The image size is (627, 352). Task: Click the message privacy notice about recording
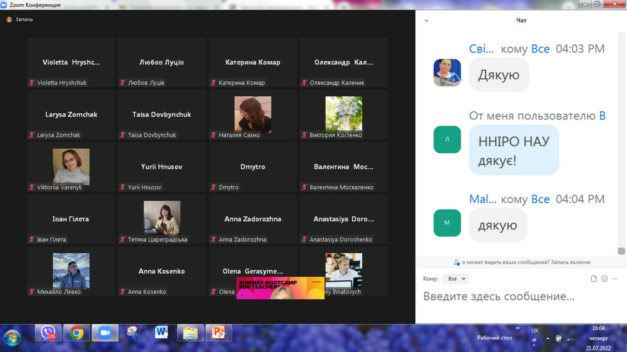(x=526, y=262)
